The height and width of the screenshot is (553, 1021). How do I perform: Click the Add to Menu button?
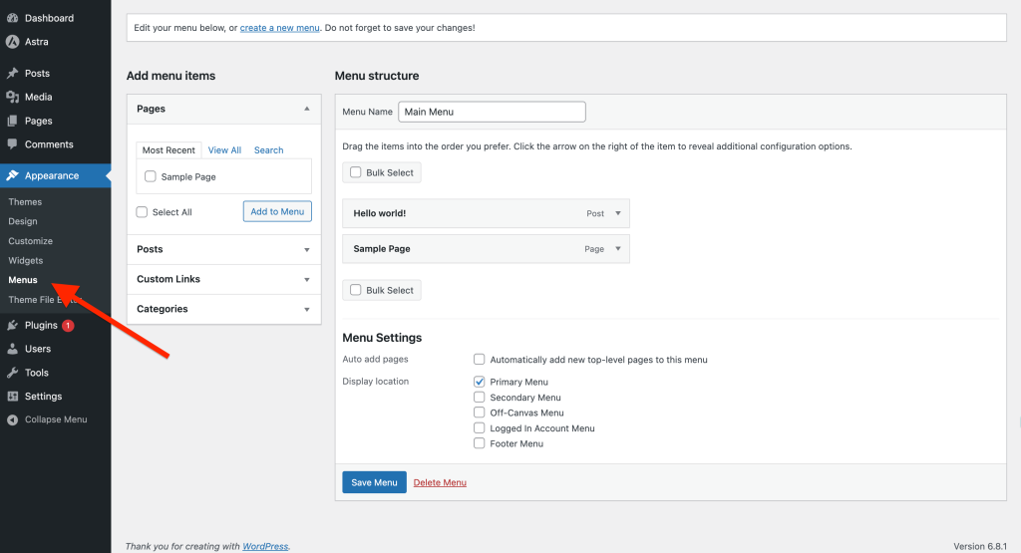point(277,211)
